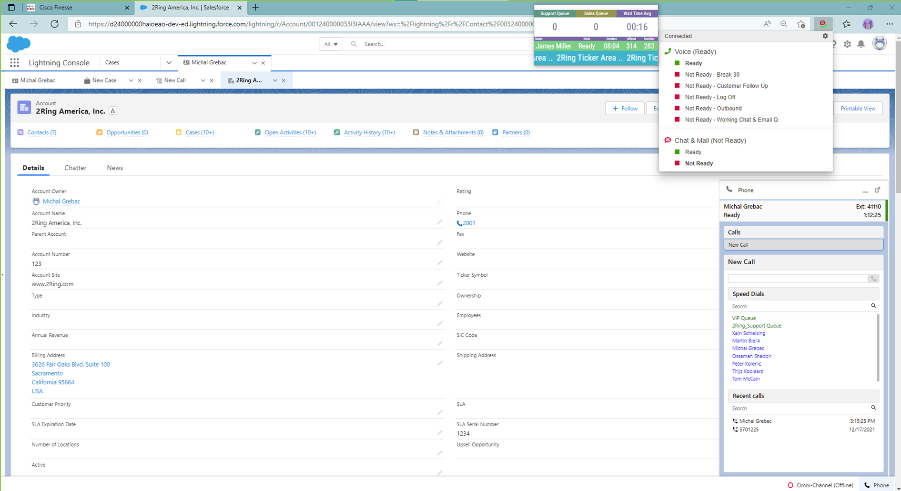Open the Cases navigation tab dropdown
The height and width of the screenshot is (491, 901).
point(169,62)
